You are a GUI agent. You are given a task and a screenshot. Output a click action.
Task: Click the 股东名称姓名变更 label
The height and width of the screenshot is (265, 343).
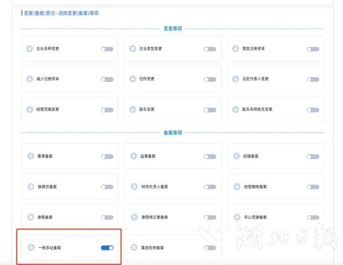pyautogui.click(x=257, y=110)
